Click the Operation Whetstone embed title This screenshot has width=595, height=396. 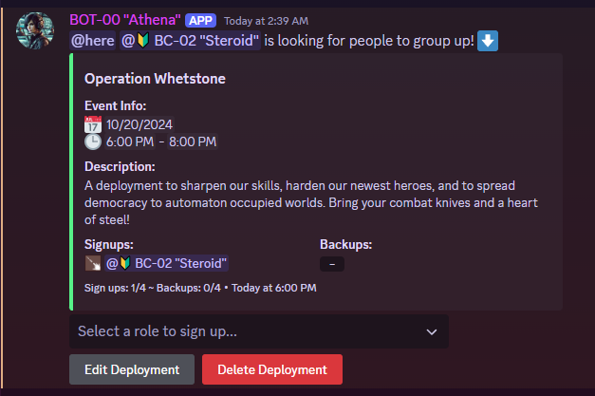coord(155,79)
